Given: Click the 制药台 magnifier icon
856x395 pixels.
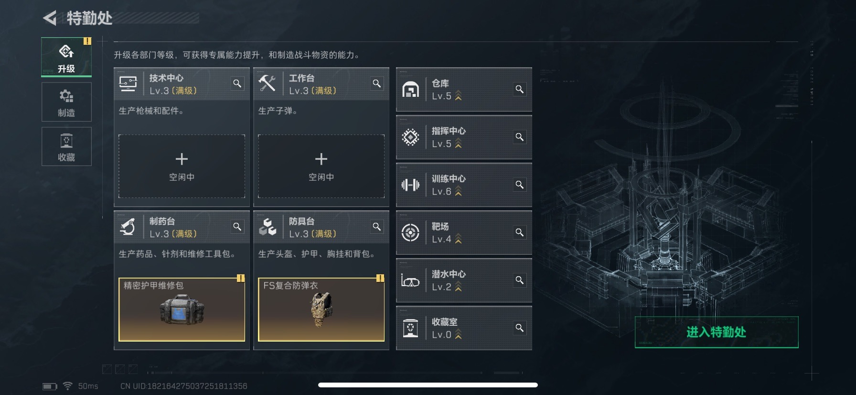Looking at the screenshot, I should [x=237, y=227].
